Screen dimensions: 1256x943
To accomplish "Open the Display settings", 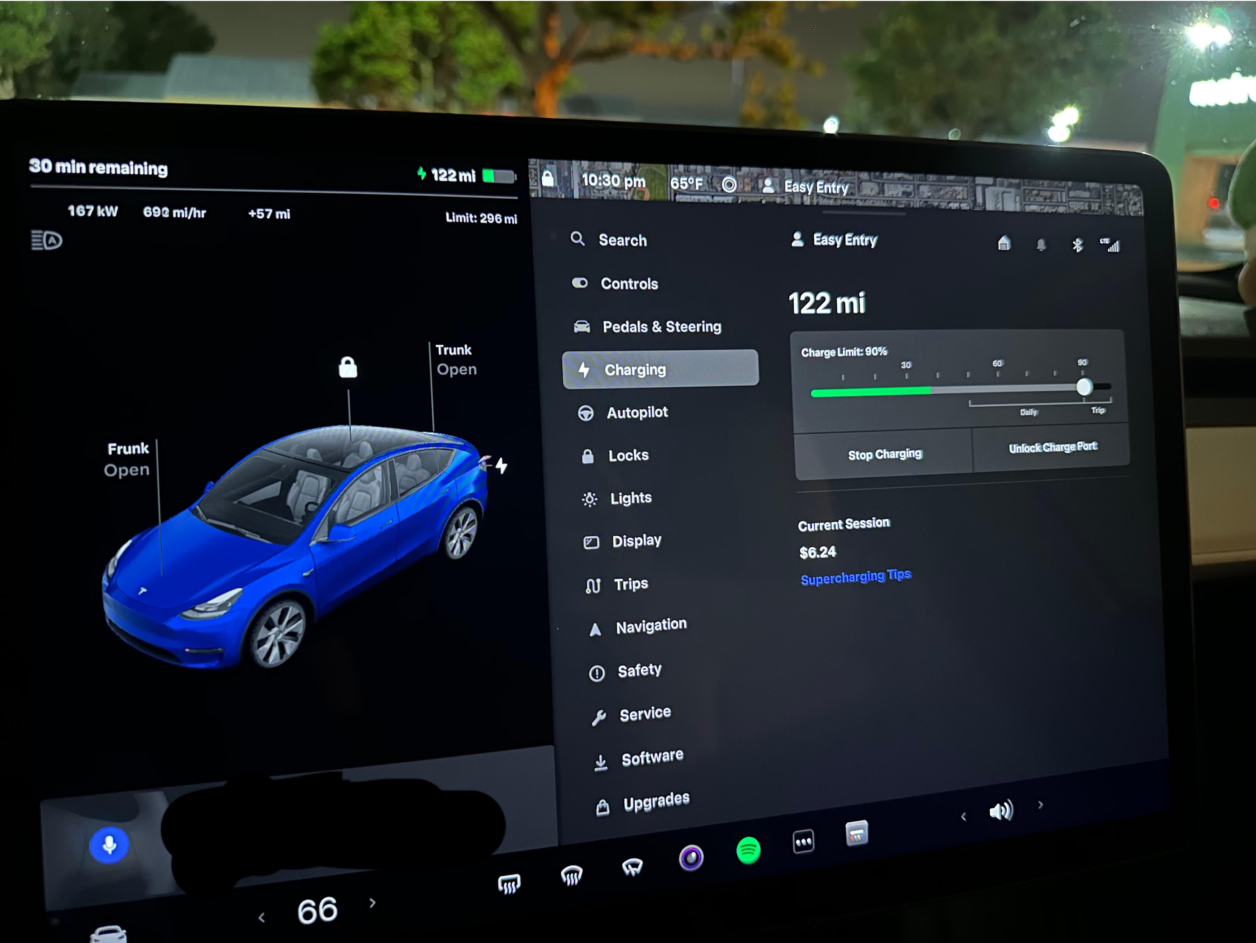I will pyautogui.click(x=623, y=541).
